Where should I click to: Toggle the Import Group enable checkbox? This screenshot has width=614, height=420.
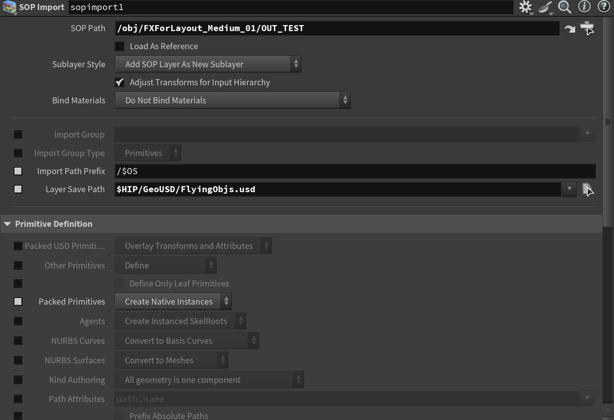coord(18,134)
